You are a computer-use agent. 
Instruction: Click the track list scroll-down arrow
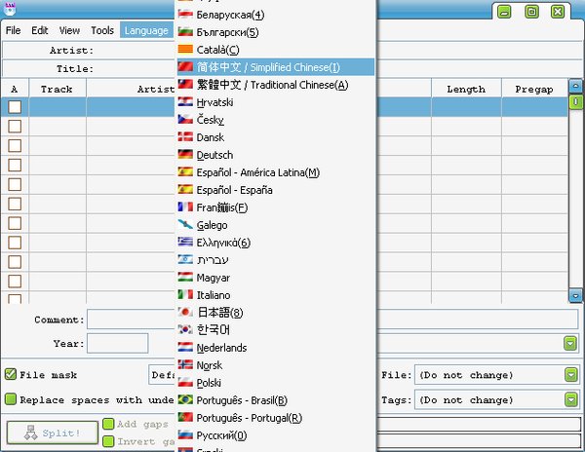[575, 295]
